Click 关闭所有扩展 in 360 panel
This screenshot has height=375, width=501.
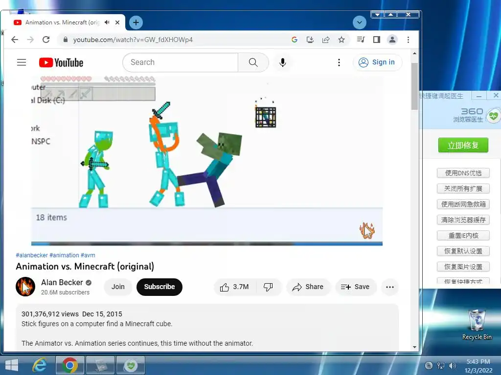click(463, 188)
